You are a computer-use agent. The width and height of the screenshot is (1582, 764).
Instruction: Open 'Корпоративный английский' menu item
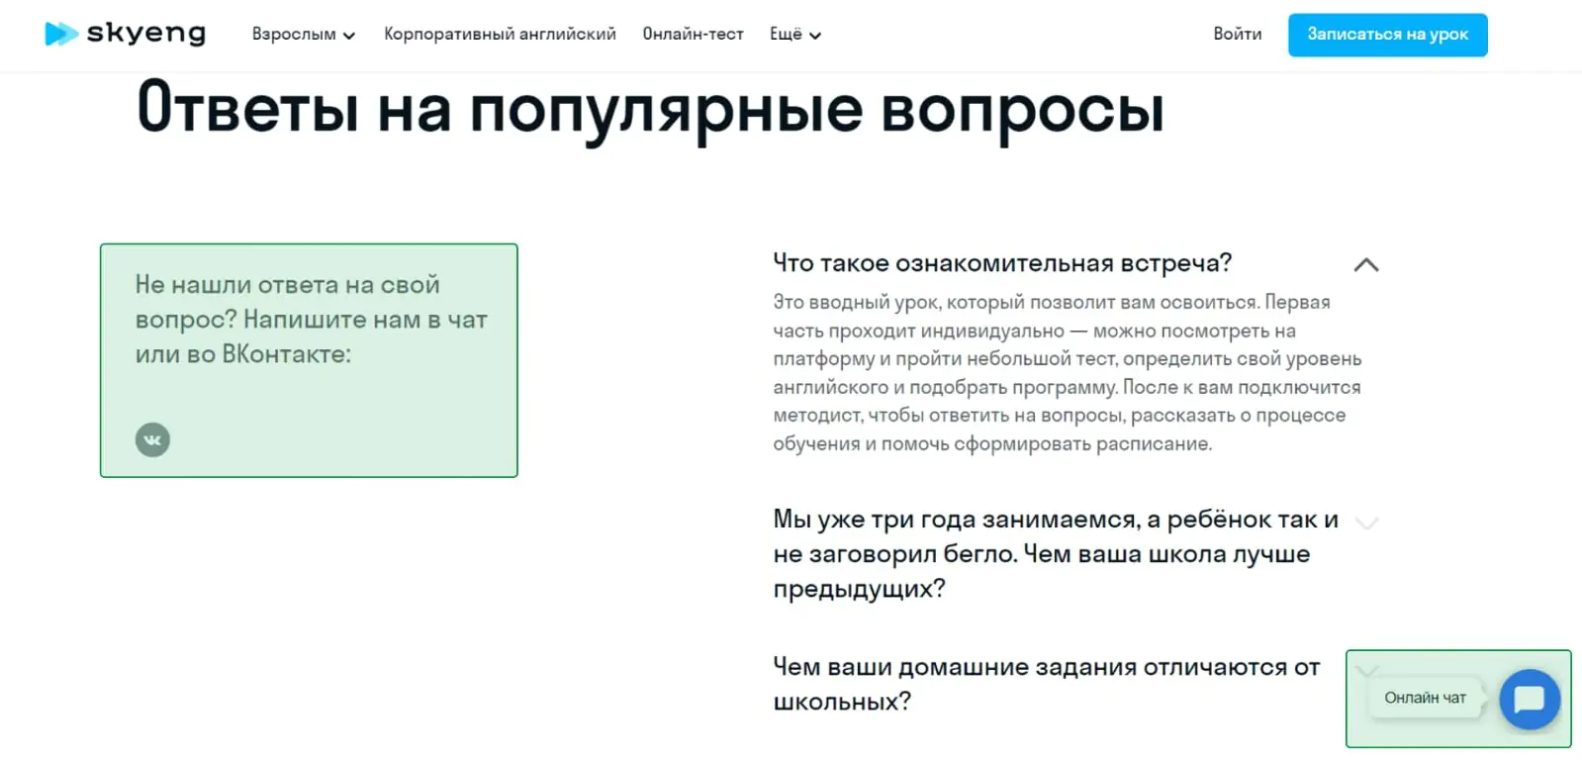coord(500,35)
